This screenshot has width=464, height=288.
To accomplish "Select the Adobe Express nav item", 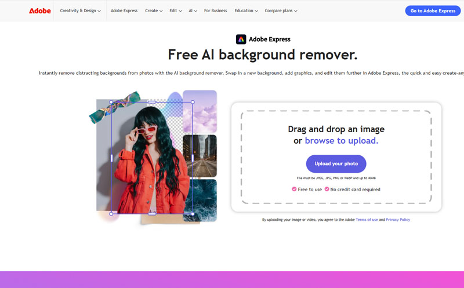I will pyautogui.click(x=124, y=10).
